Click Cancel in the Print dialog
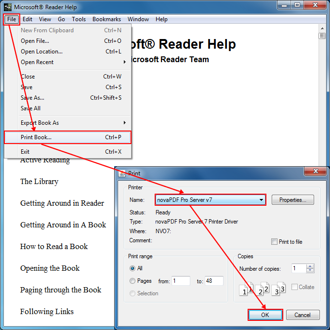330x330 pixels. pos(303,315)
